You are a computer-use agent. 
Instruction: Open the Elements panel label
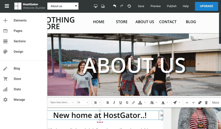coord(20,21)
